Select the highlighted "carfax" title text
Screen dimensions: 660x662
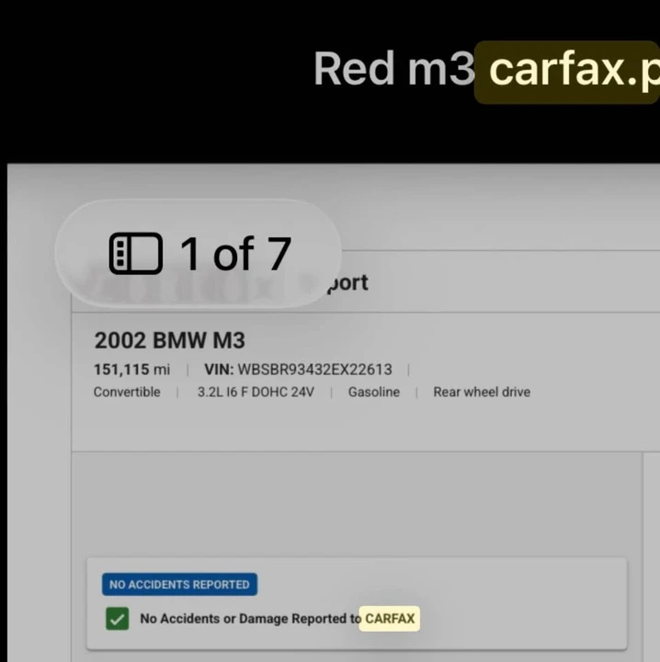[x=567, y=73]
